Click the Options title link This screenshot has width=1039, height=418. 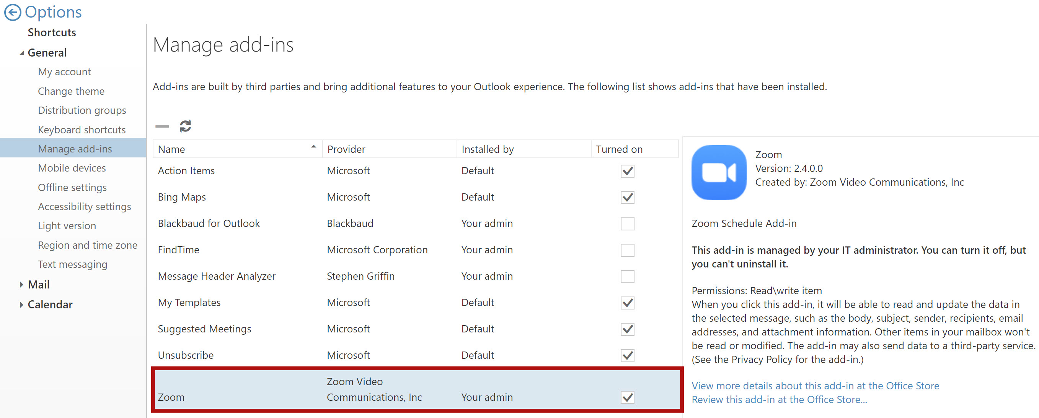coord(53,12)
